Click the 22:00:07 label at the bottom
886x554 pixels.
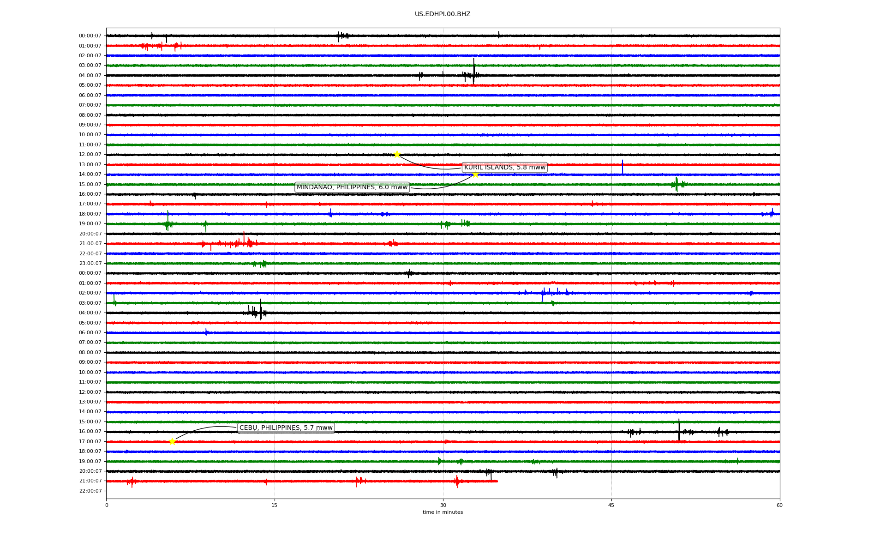90,491
